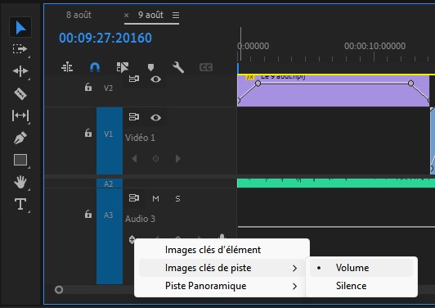Screen dimensions: 435x308
Task: Click first opacity keyframe on purple clip
Action: (x=258, y=83)
